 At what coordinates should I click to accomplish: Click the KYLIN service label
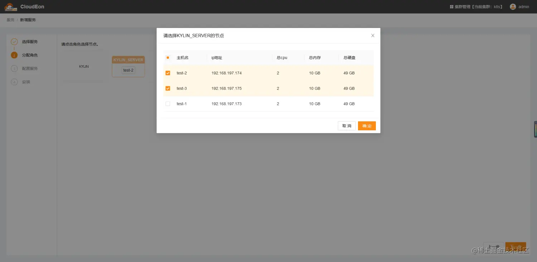(84, 67)
